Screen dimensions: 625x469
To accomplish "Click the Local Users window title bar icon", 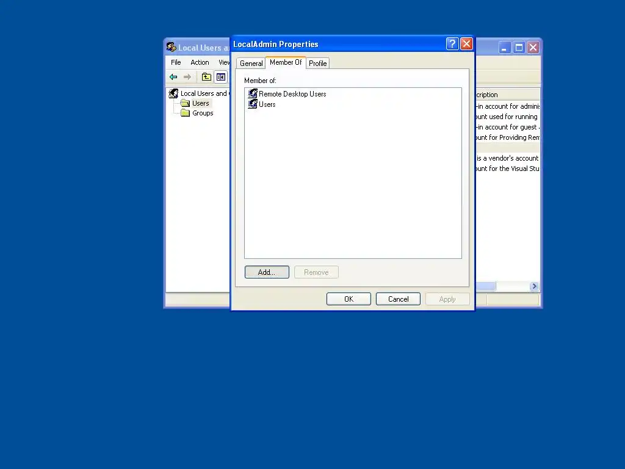I will (x=172, y=47).
